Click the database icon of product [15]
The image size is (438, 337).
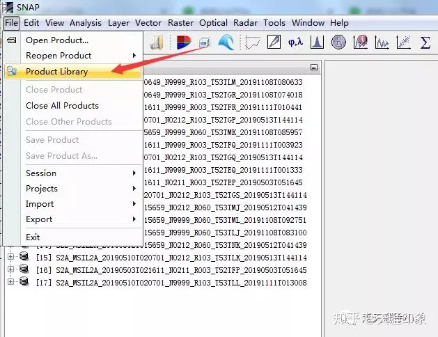[x=24, y=256]
